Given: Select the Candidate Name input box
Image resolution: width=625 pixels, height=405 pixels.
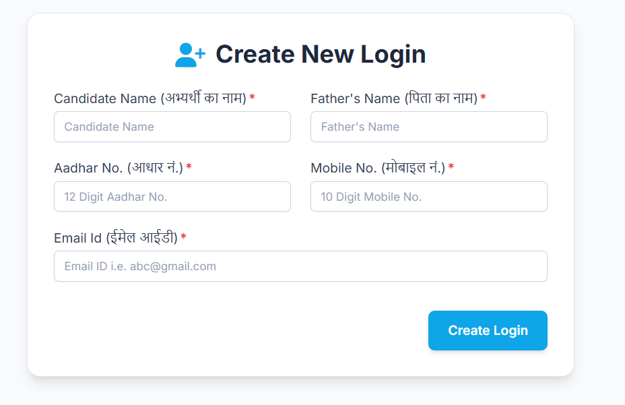Looking at the screenshot, I should coord(172,127).
